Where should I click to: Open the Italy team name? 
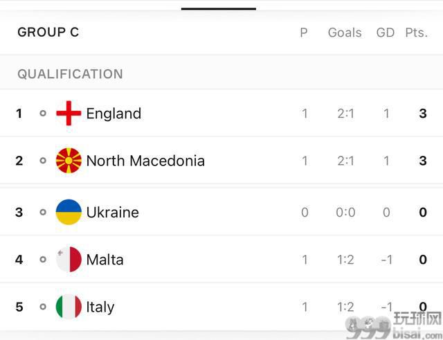(x=100, y=307)
